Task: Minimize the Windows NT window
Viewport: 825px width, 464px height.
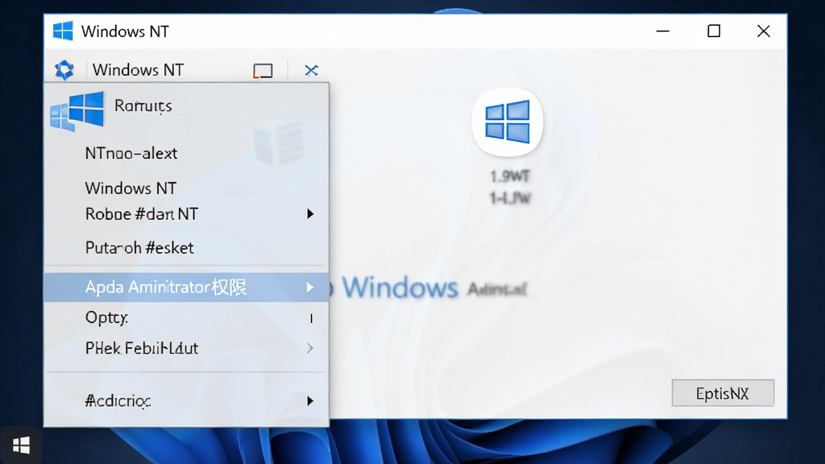Action: point(663,31)
